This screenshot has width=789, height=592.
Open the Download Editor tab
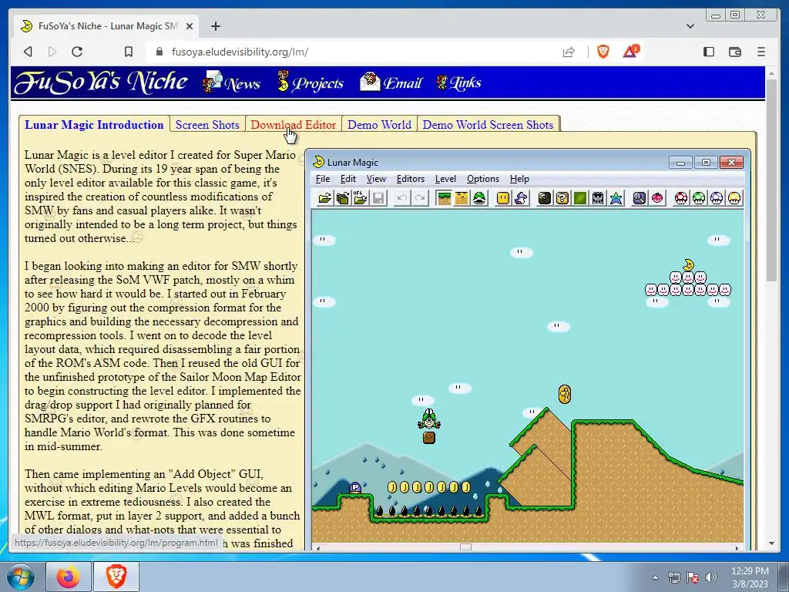294,125
